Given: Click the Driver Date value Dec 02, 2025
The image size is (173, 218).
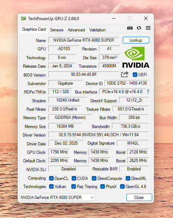Looking at the screenshot, I should 66,143.
